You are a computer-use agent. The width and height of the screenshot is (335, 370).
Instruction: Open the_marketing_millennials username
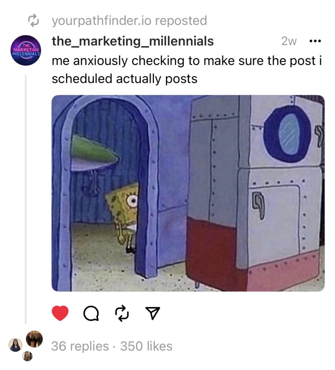[x=133, y=41]
